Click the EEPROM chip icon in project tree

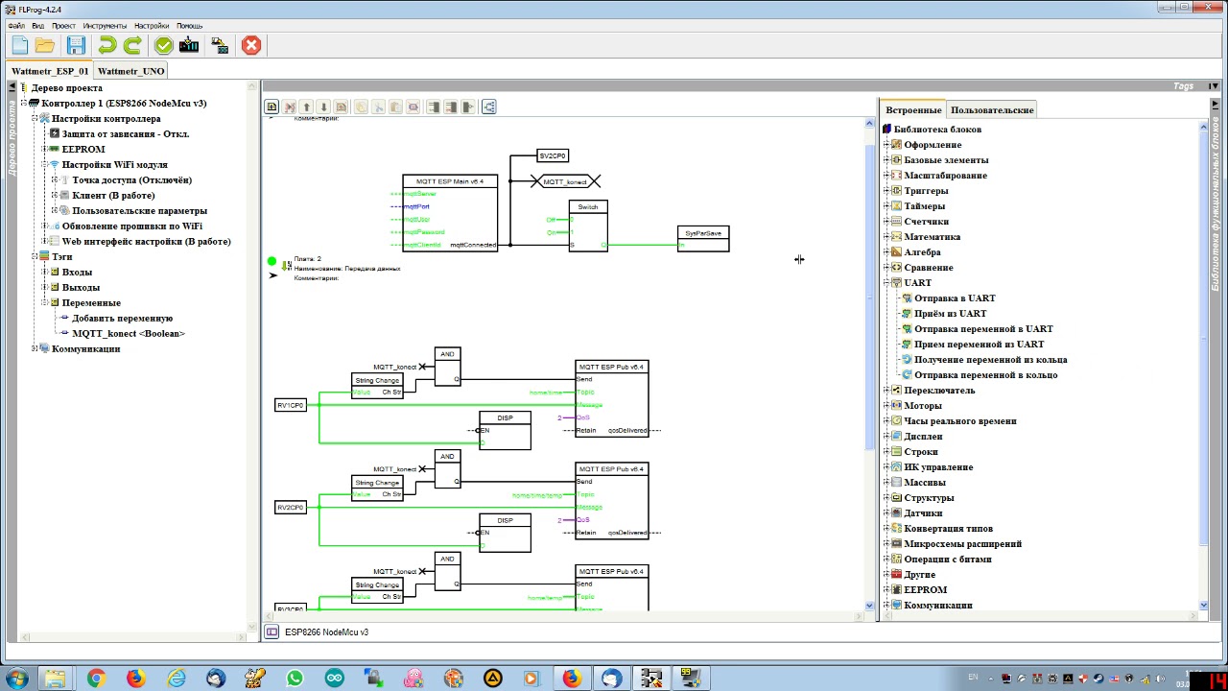point(55,150)
